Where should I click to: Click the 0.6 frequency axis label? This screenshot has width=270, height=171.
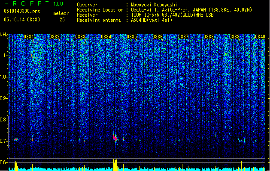[3, 162]
